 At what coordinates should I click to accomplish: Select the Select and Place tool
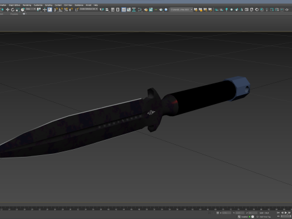coord(23,10)
